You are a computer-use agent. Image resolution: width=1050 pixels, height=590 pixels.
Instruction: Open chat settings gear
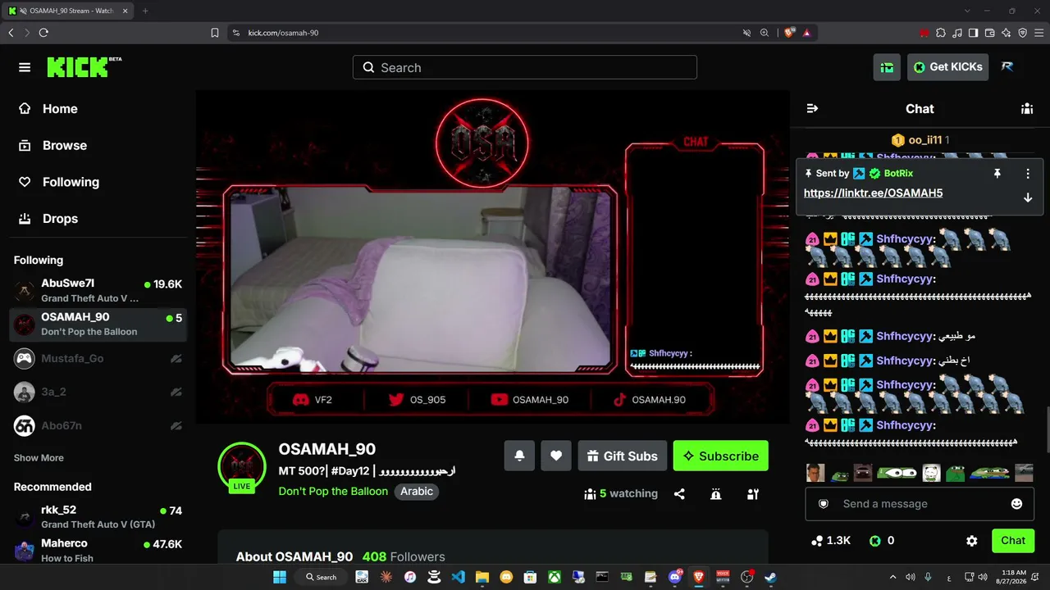(x=972, y=541)
